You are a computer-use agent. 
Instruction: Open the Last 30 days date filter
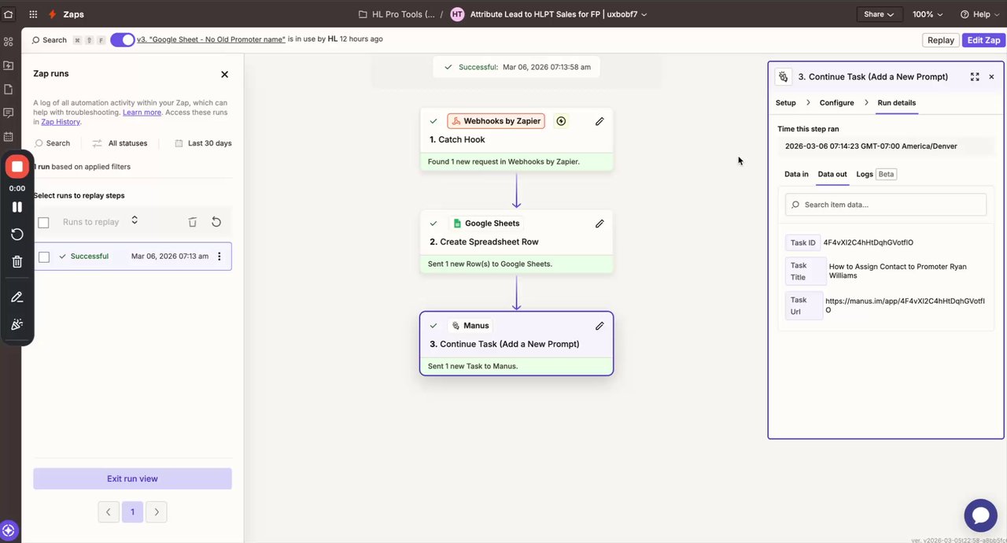203,143
